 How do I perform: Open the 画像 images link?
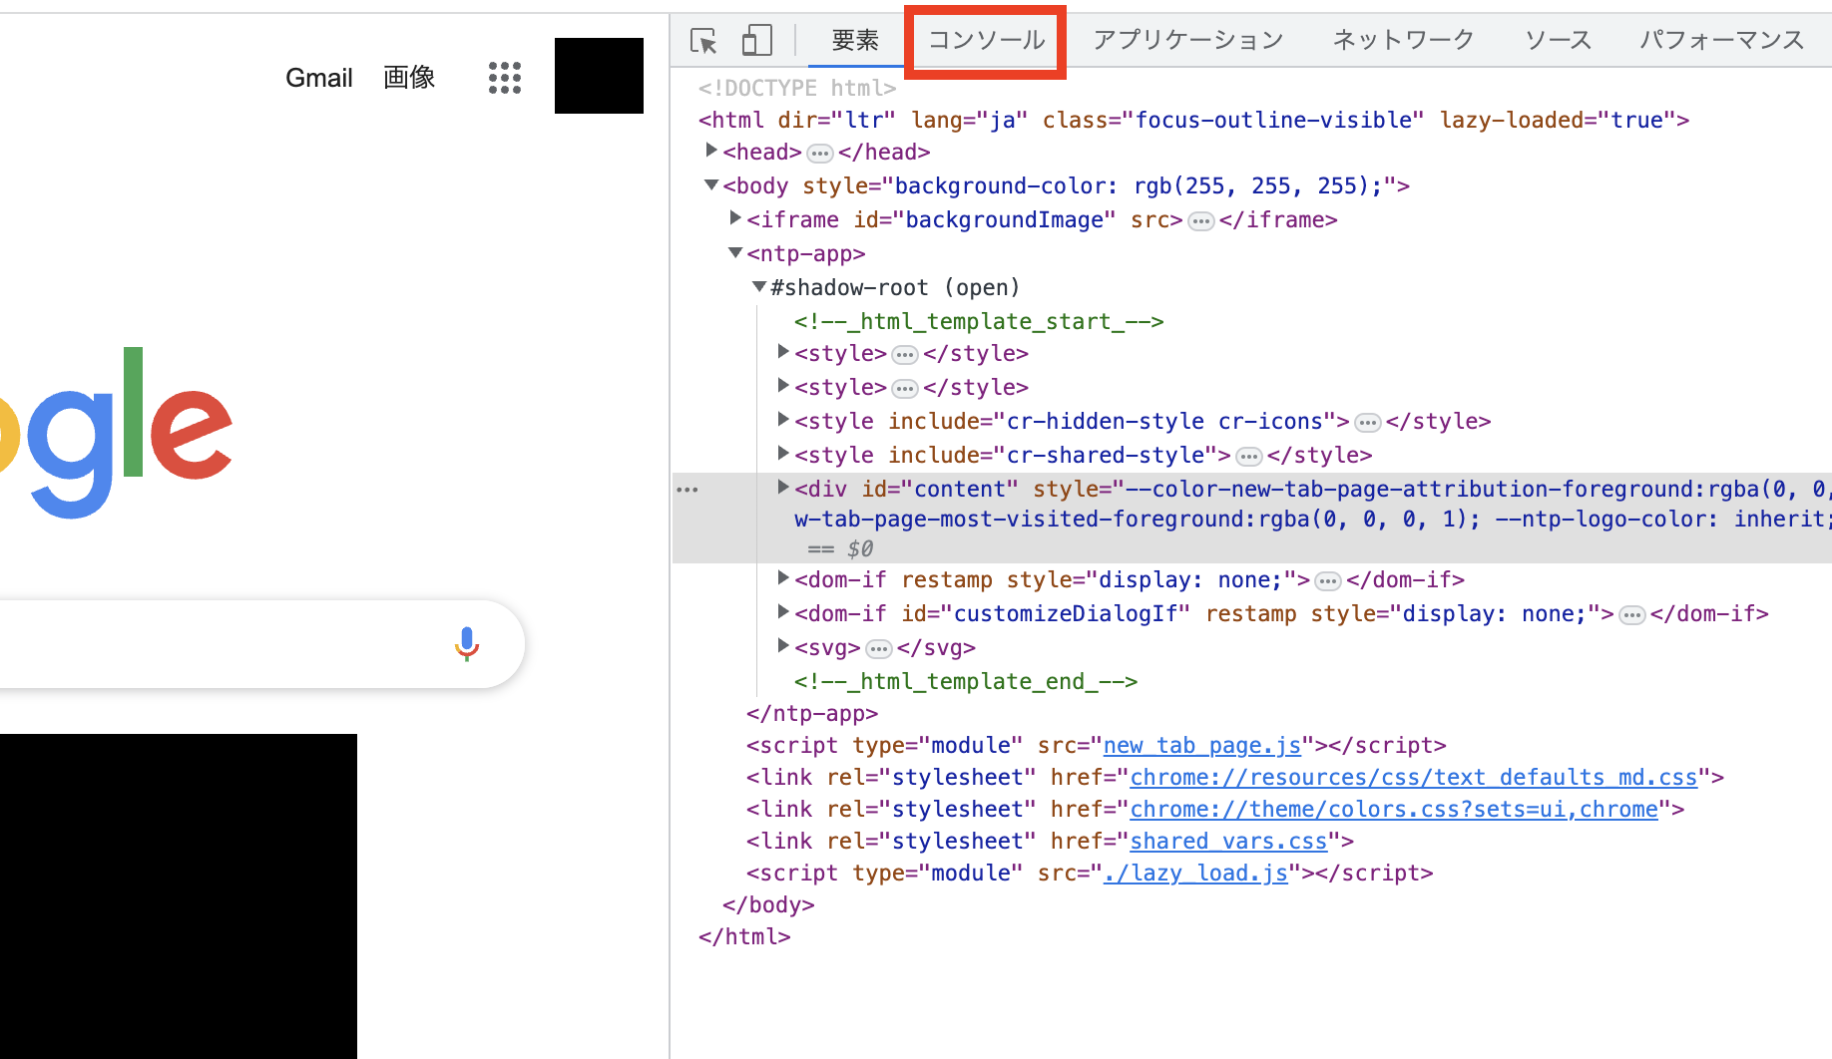coord(409,78)
